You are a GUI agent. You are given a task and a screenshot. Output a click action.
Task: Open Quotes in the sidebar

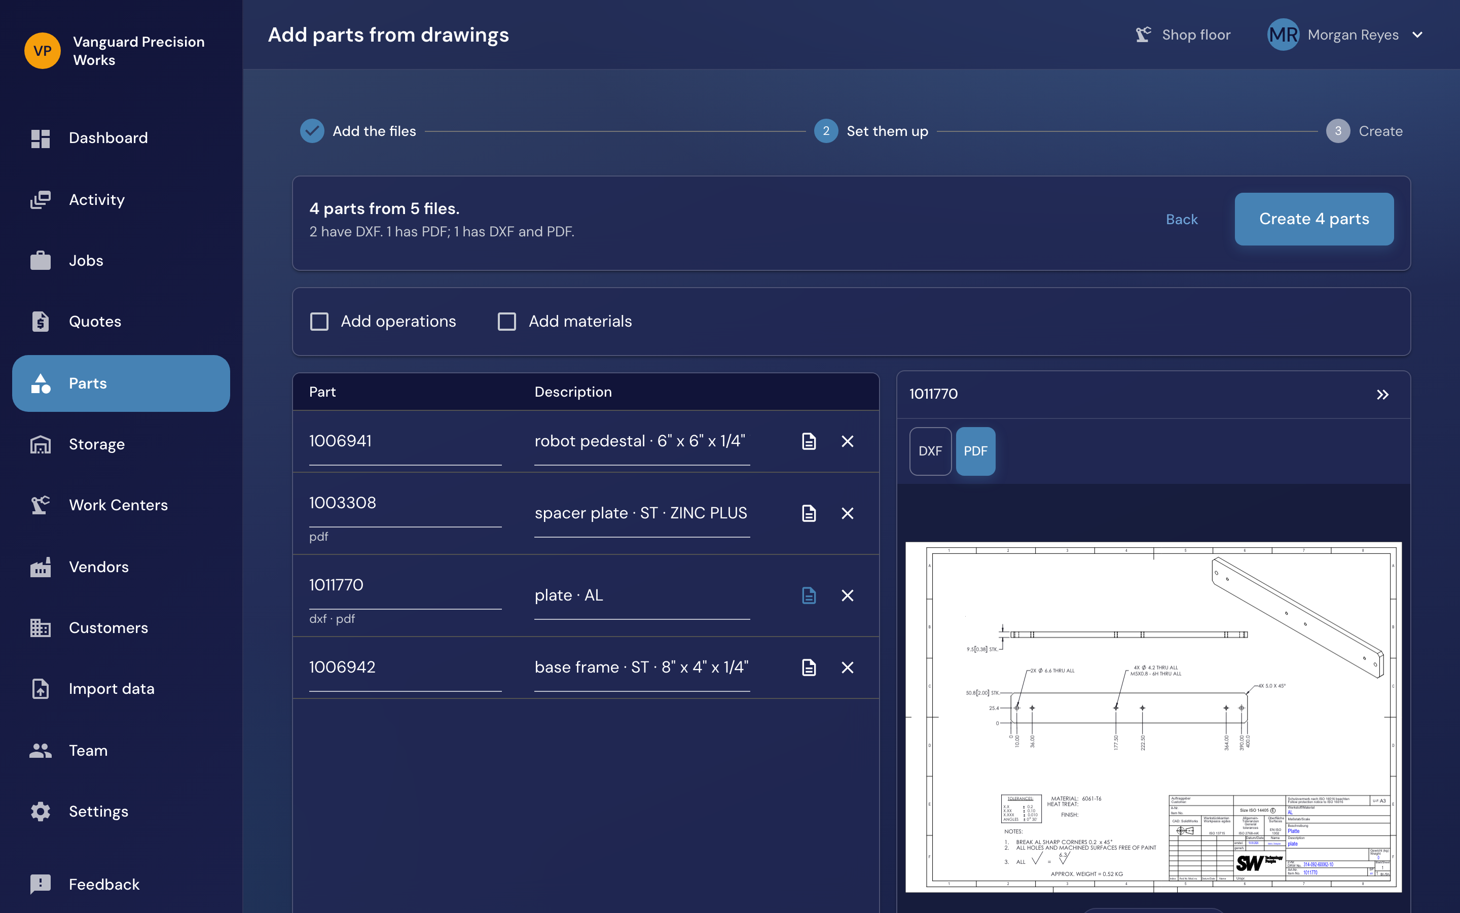pos(121,321)
